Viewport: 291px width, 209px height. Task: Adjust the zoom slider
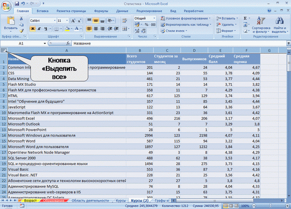click(270, 206)
